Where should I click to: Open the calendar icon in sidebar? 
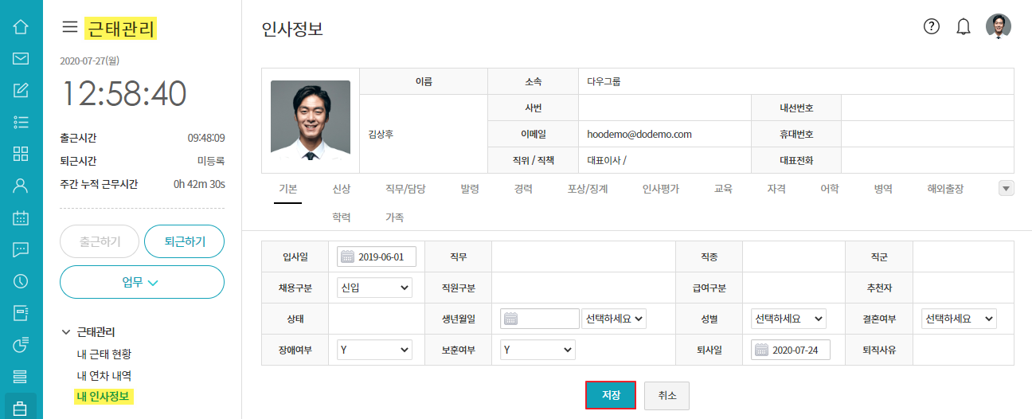pyautogui.click(x=21, y=217)
